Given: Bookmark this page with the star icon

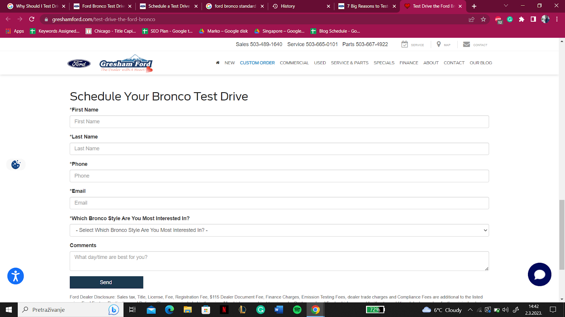Looking at the screenshot, I should [483, 19].
